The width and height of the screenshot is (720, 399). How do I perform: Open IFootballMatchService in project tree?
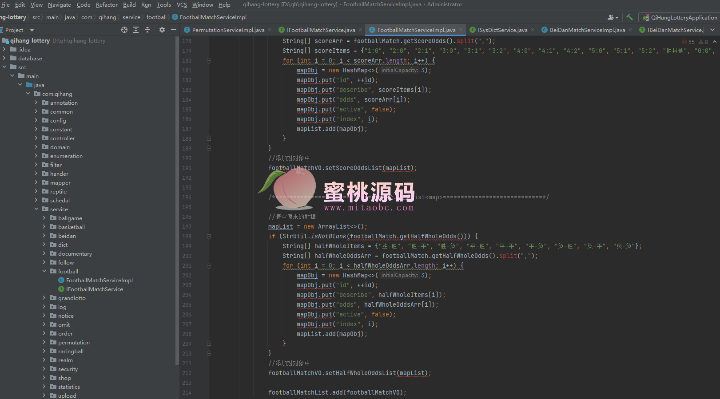[x=94, y=289]
